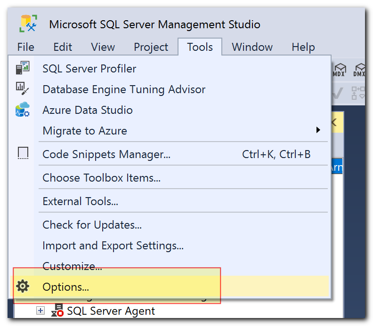Image resolution: width=373 pixels, height=326 pixels.
Task: Open the Project menu
Action: (151, 47)
